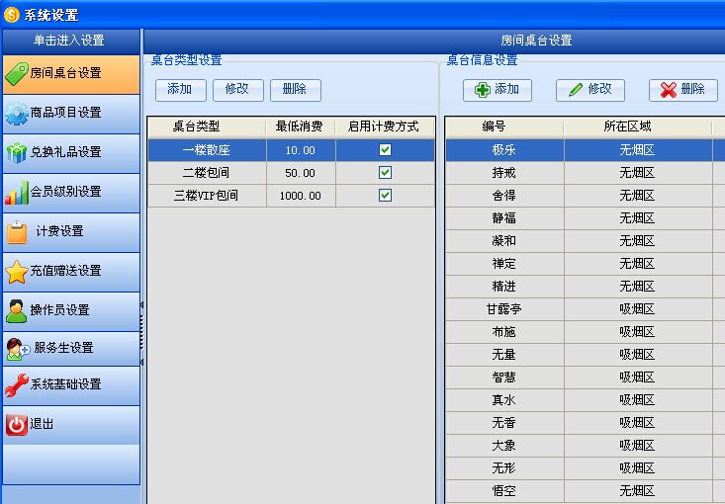The width and height of the screenshot is (725, 504).
Task: Click the 兑换礼品设置 gift icon
Action: click(17, 152)
